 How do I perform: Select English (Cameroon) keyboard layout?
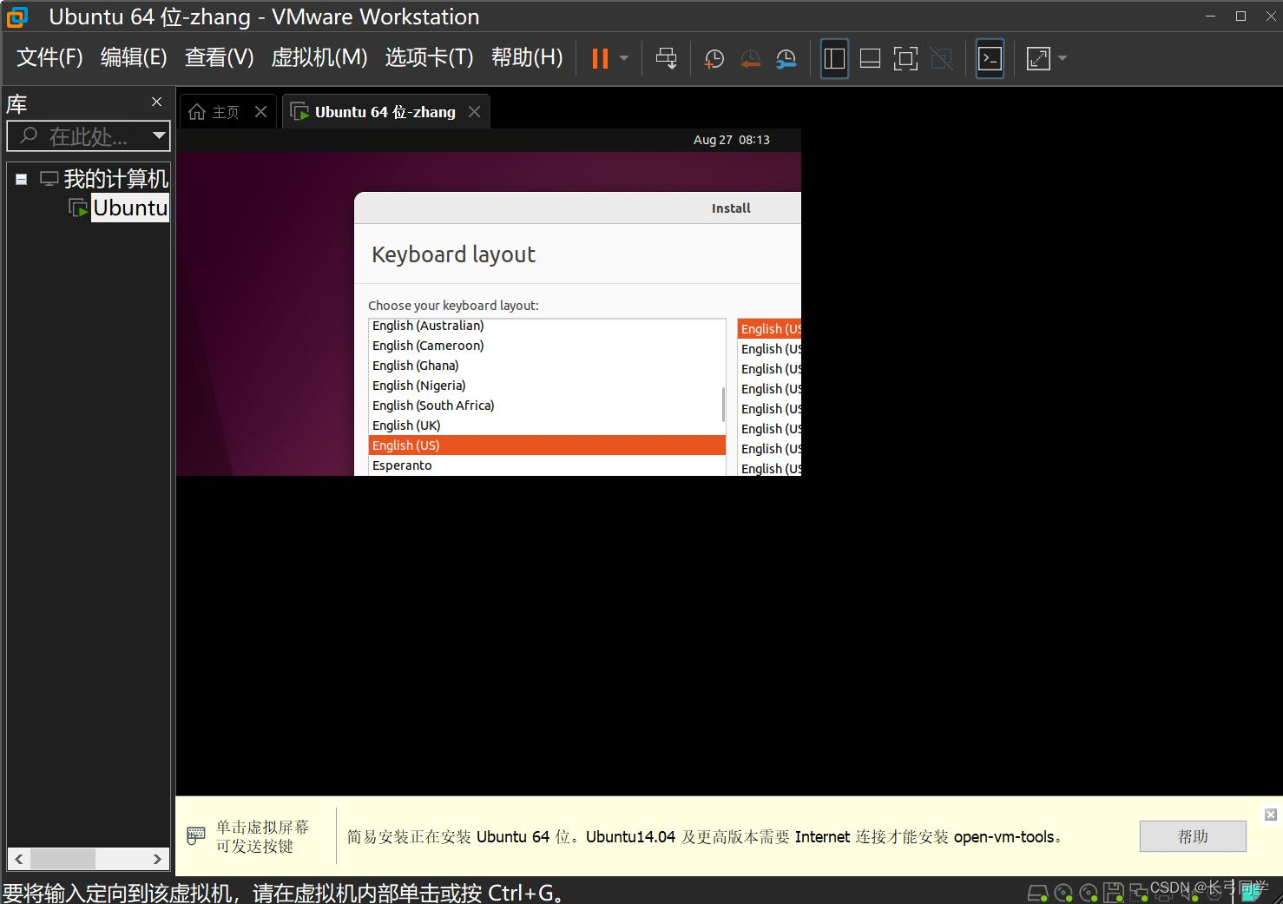547,346
